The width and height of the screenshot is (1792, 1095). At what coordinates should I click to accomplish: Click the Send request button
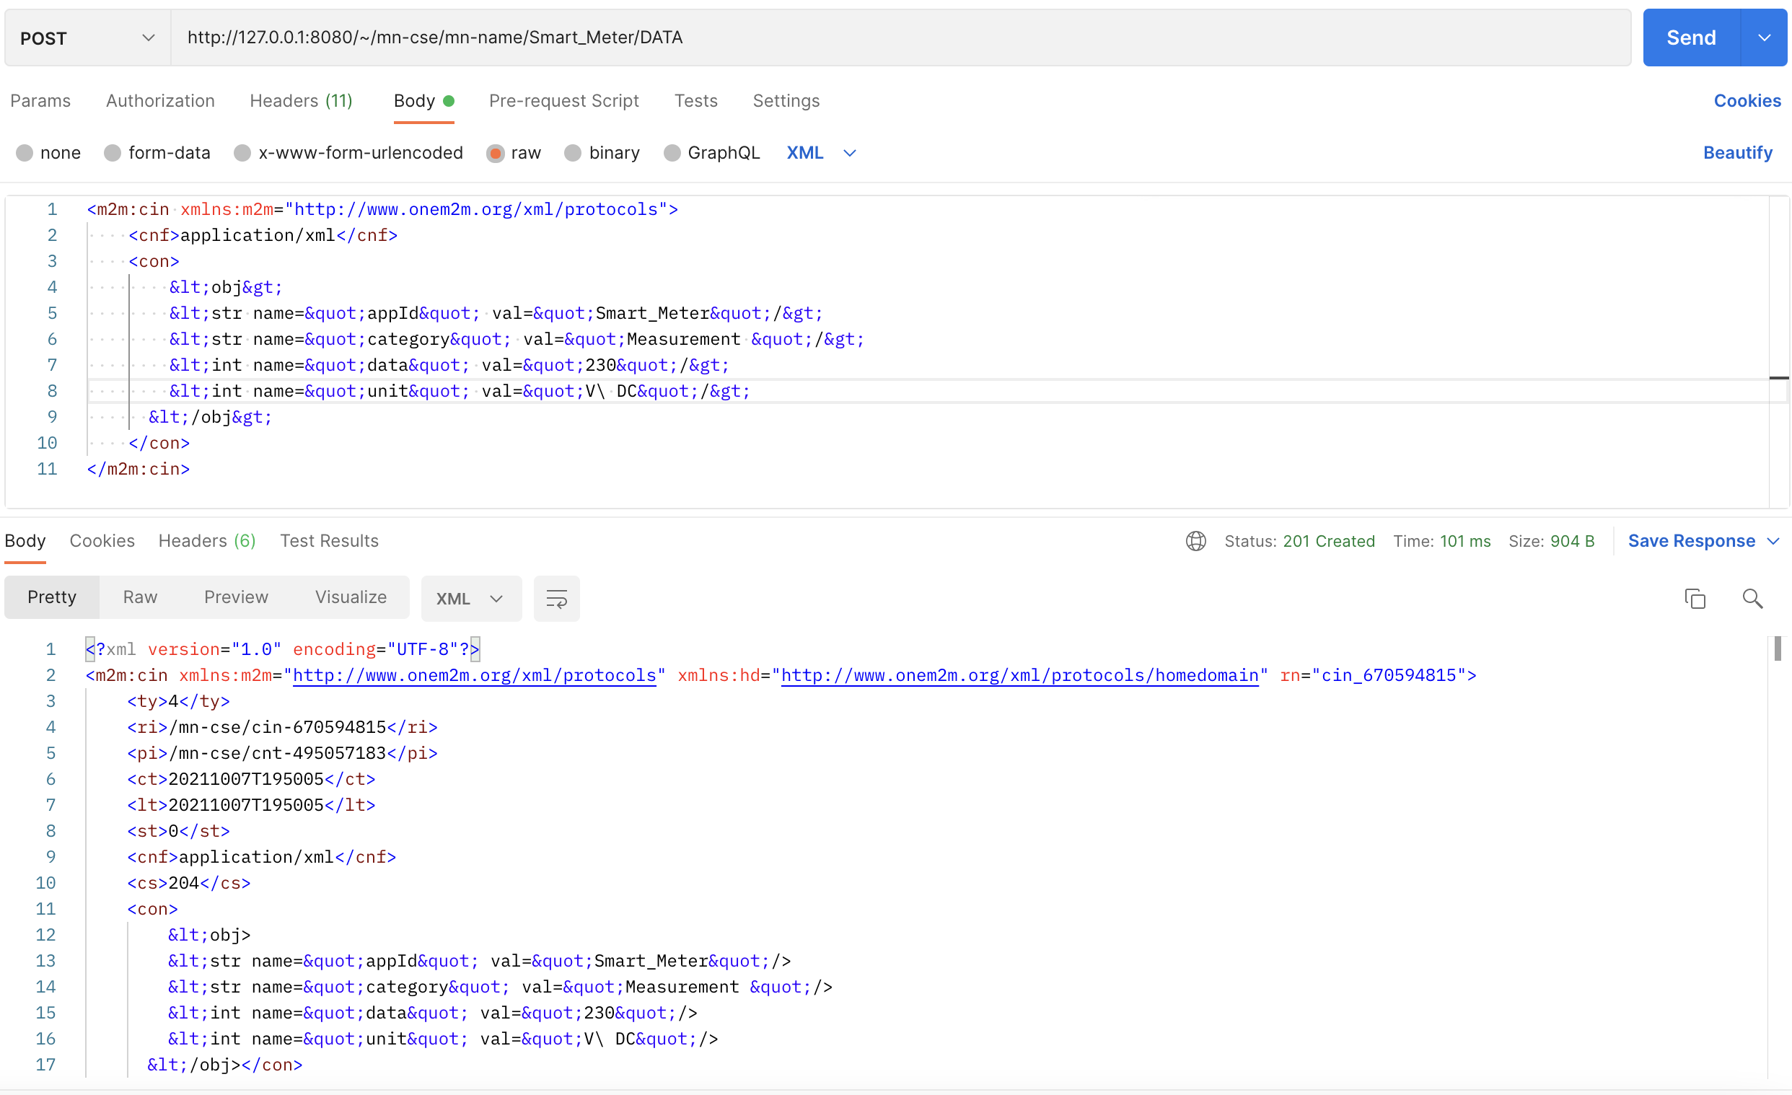pyautogui.click(x=1691, y=38)
